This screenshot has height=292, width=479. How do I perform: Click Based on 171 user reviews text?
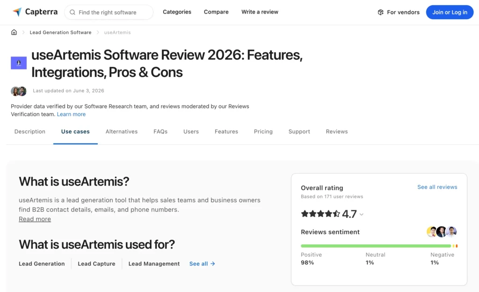pyautogui.click(x=332, y=197)
